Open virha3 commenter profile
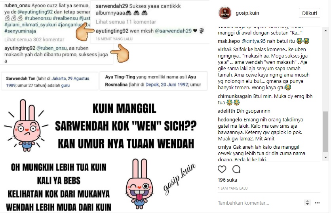The height and width of the screenshot is (213, 331). 224,50
